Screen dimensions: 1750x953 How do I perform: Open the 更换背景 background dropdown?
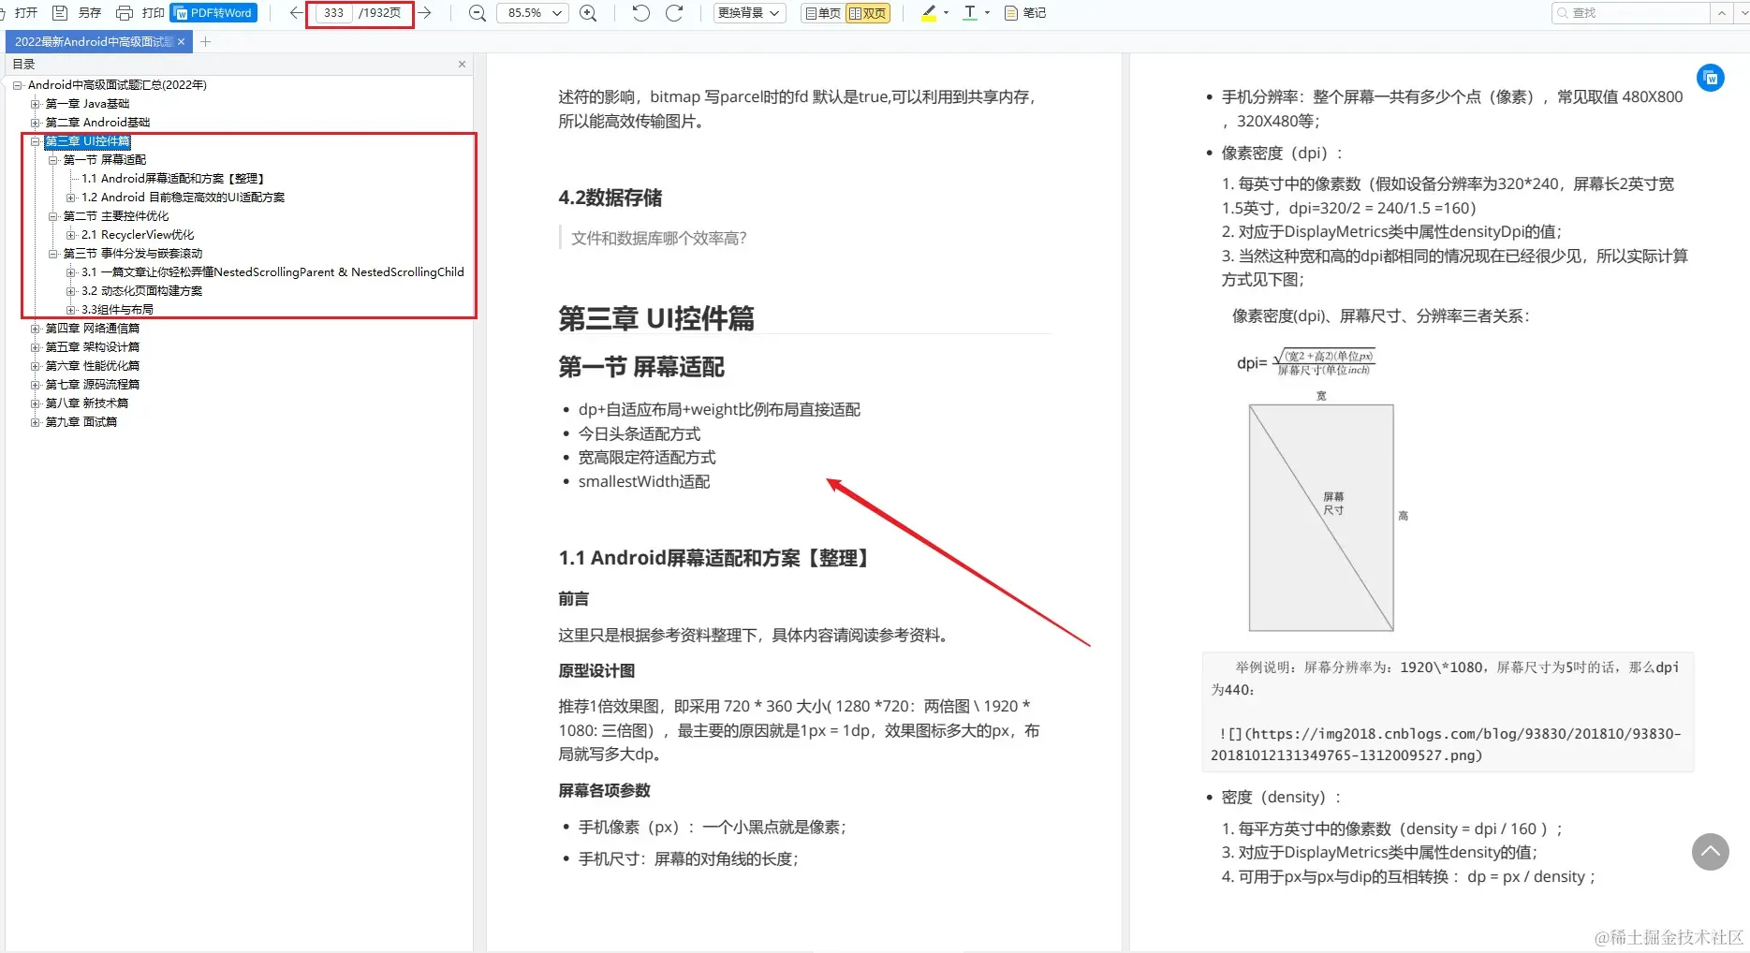click(748, 12)
